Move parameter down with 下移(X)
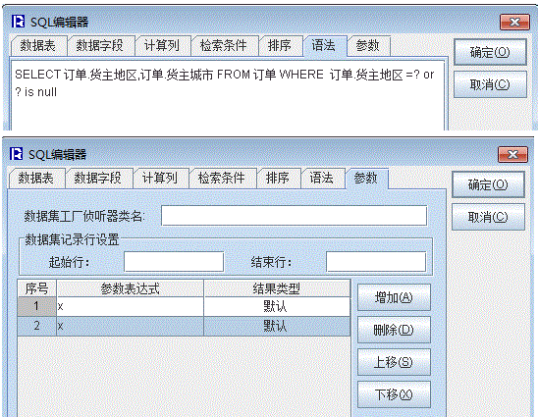The width and height of the screenshot is (538, 417). [394, 394]
